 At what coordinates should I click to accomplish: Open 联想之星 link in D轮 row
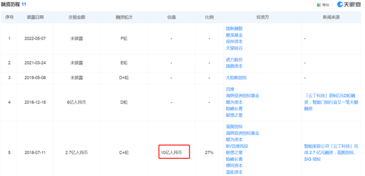click(x=234, y=115)
